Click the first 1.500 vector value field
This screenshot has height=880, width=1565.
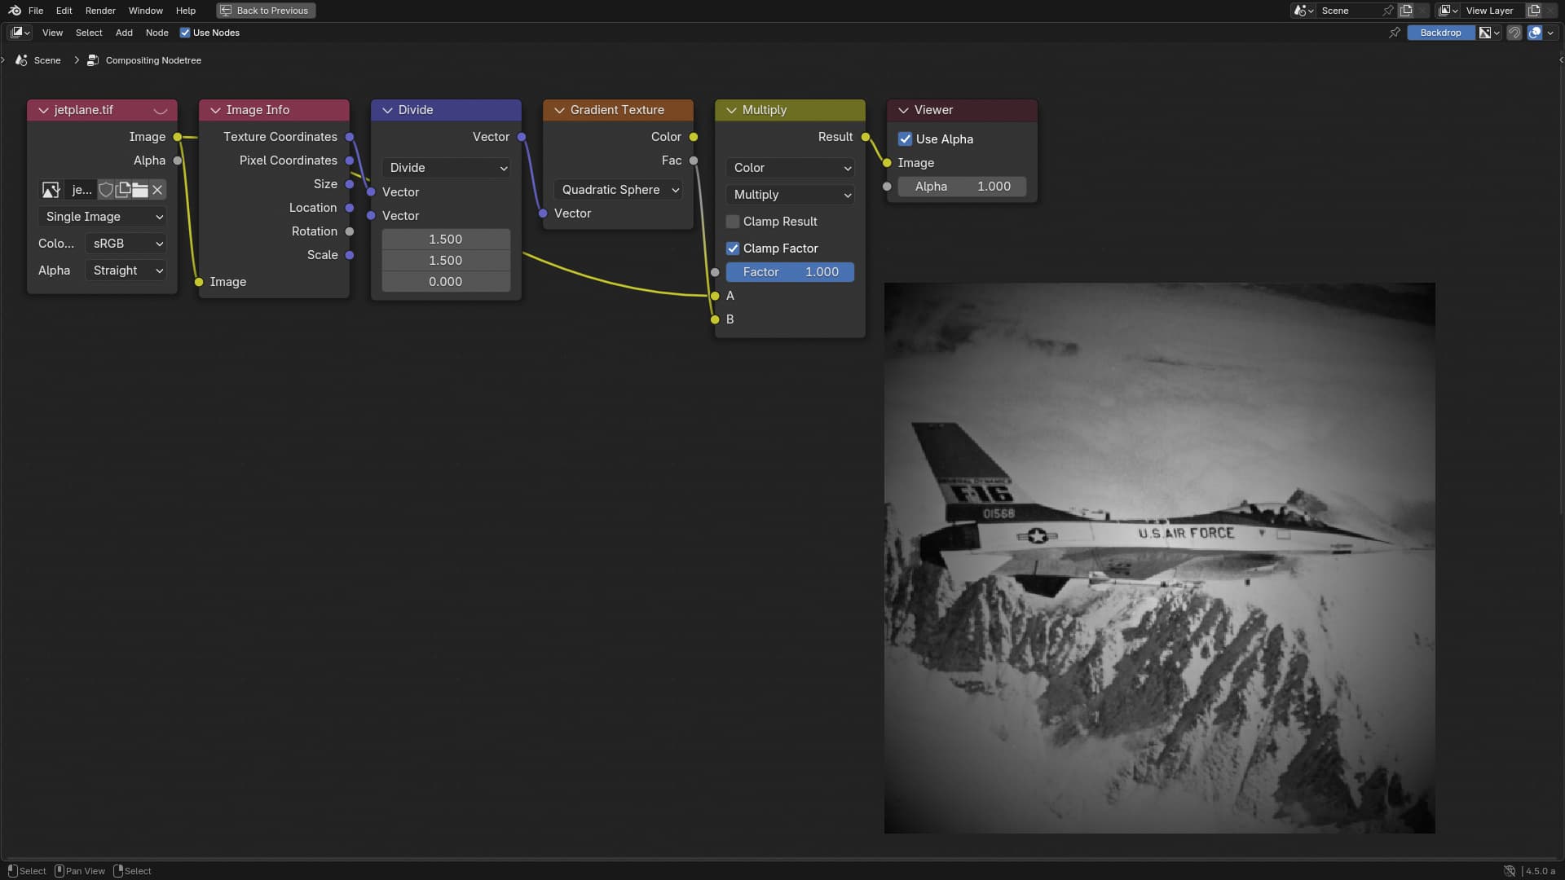[x=447, y=240]
